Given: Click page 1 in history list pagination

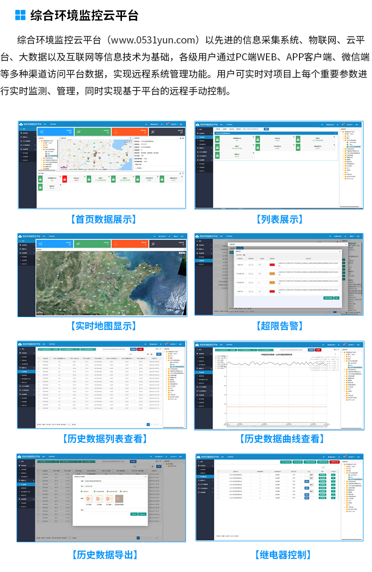Looking at the screenshot, I should pos(148,424).
